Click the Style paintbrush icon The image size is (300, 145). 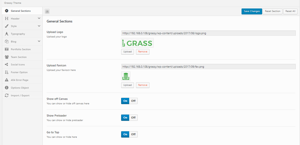tap(7, 26)
